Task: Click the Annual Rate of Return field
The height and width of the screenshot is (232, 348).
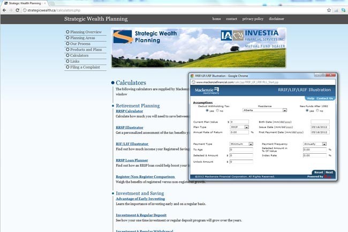Action: click(239, 132)
